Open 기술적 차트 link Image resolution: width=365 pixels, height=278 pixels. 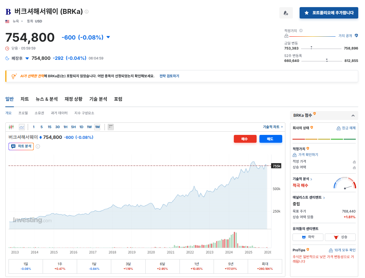pyautogui.click(x=273, y=127)
